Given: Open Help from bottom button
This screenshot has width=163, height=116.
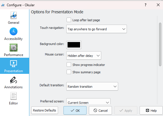Looking at the screenshot, I should click(151, 110).
